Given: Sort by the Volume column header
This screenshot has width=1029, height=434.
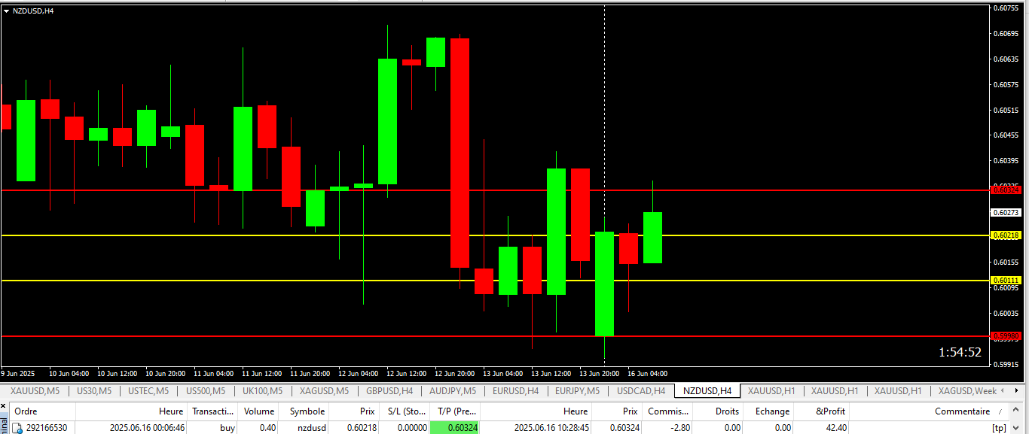Looking at the screenshot, I should point(258,411).
